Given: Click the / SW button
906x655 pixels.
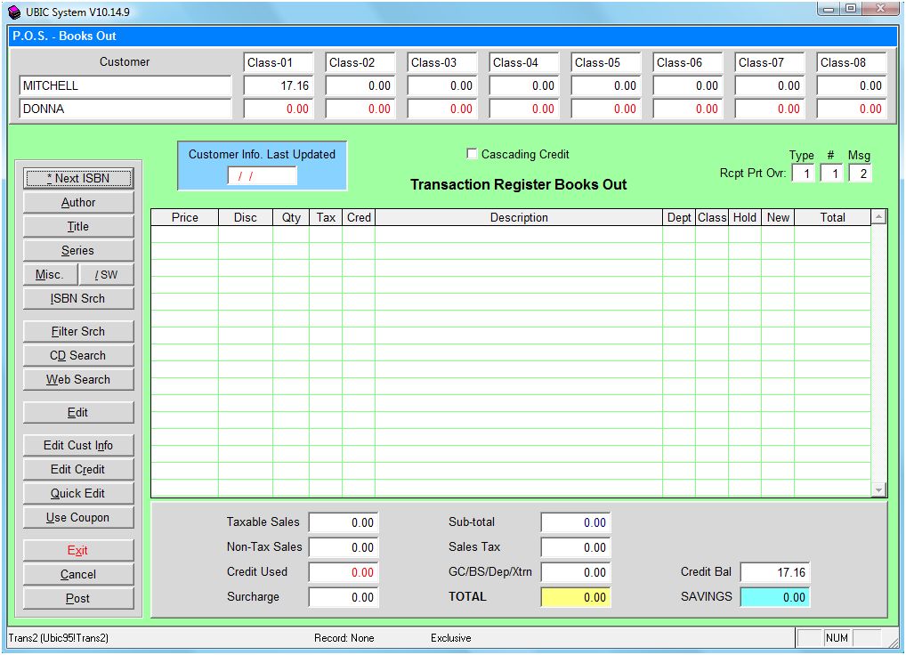Looking at the screenshot, I should [106, 274].
